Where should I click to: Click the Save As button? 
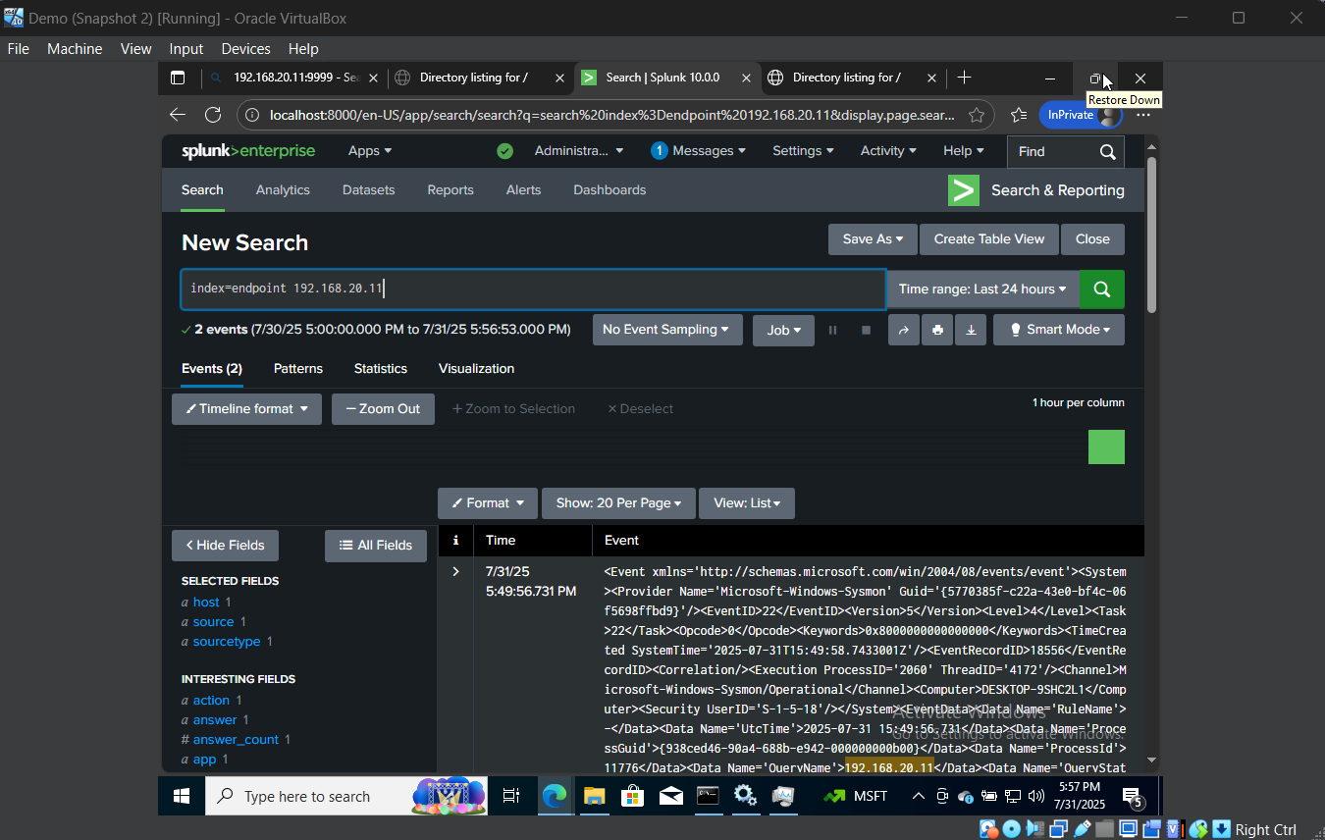[x=872, y=238]
